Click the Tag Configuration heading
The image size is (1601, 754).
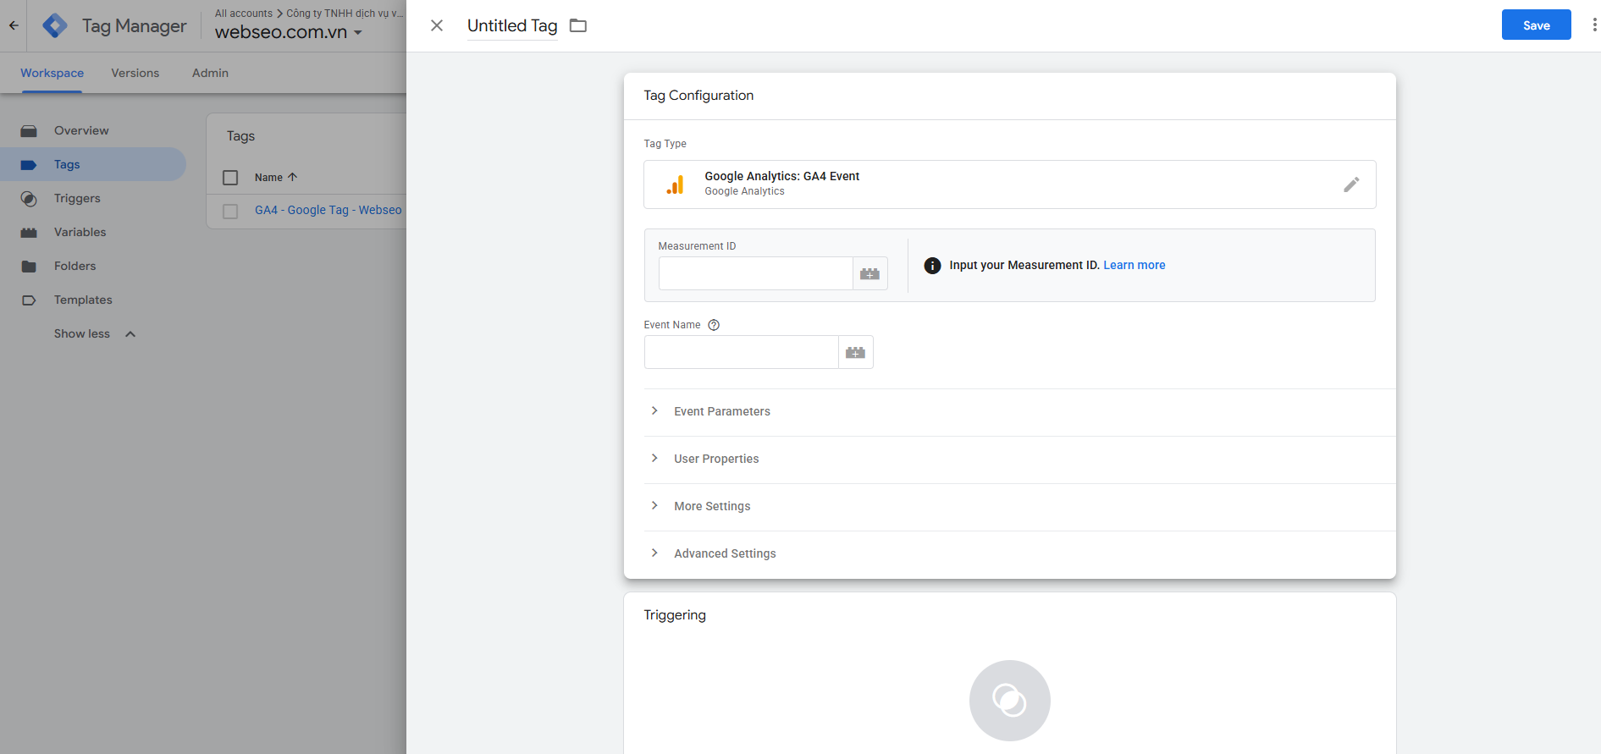click(x=698, y=96)
